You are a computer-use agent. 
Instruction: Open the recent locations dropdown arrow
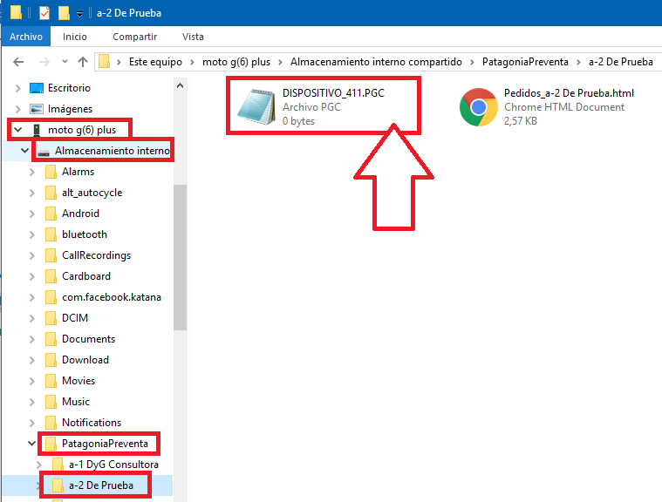point(65,62)
